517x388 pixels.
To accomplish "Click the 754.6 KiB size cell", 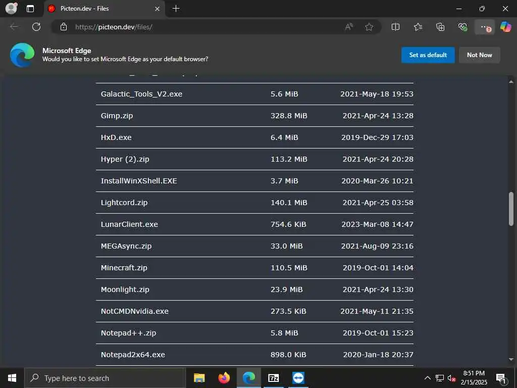I will [x=288, y=224].
